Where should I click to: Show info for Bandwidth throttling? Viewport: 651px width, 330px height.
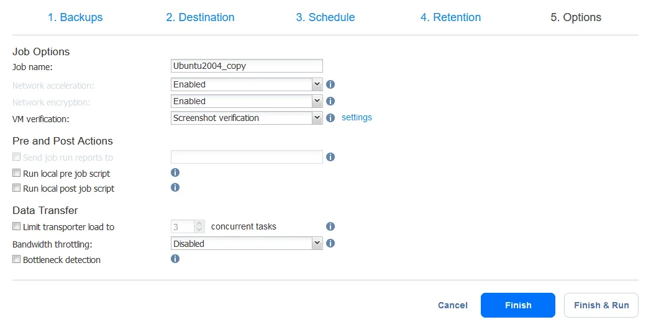[x=330, y=244]
